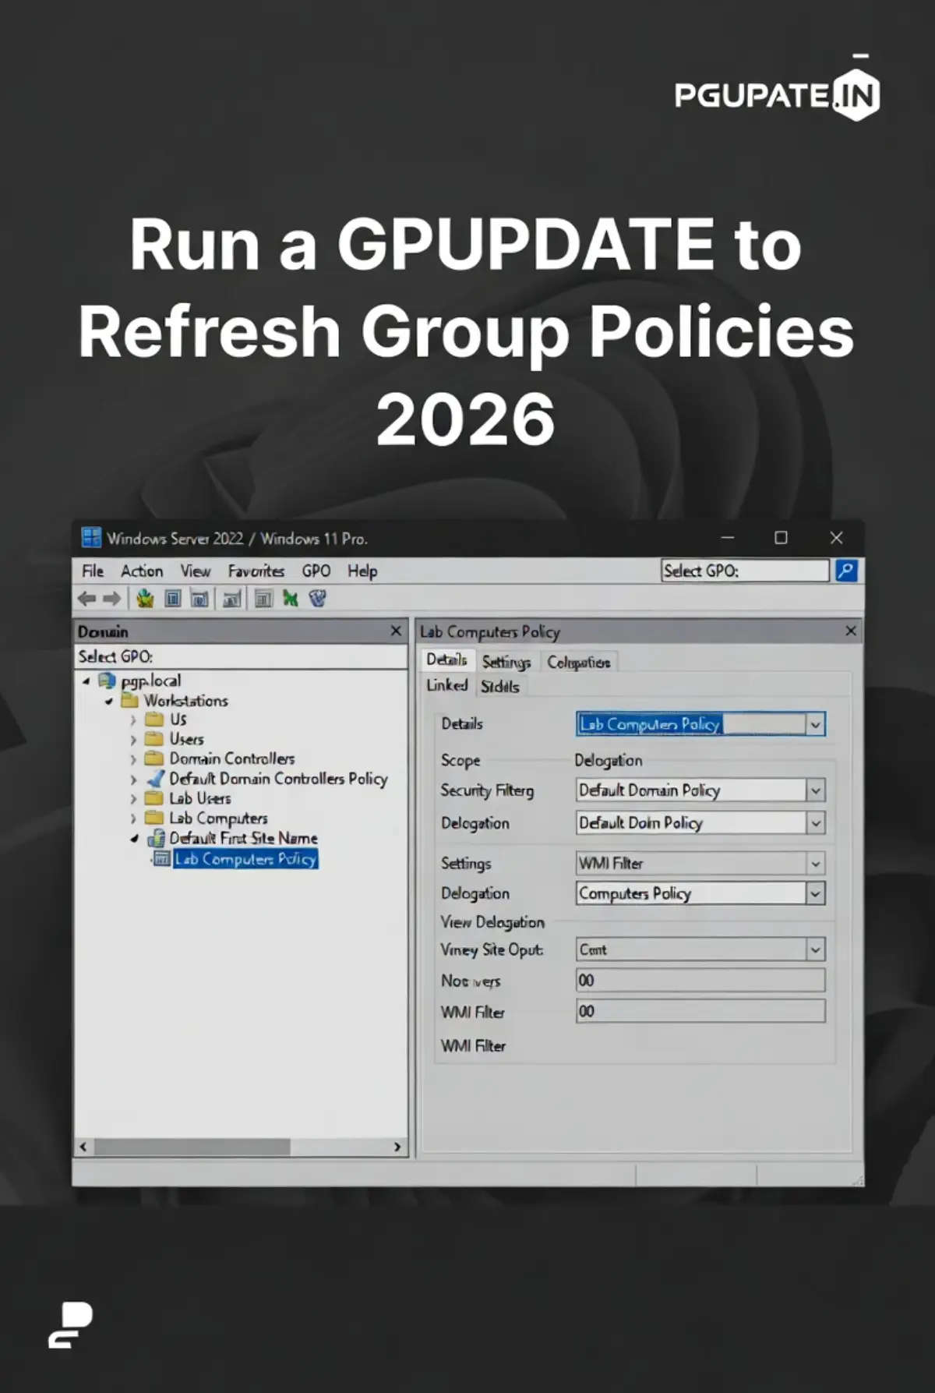Switch to the Colupatien tab
The image size is (935, 1393).
tap(579, 662)
